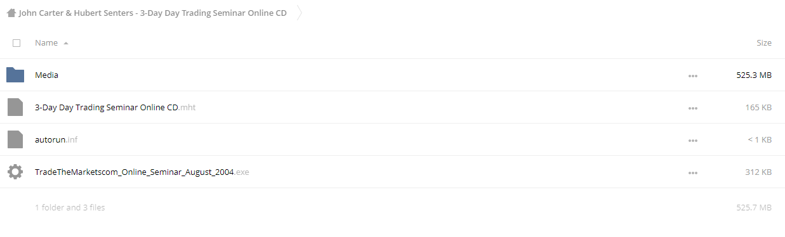Open TradeTheMarketscom_Online_Seminar_August_2004.exe
This screenshot has height=237, width=785.
click(x=142, y=172)
